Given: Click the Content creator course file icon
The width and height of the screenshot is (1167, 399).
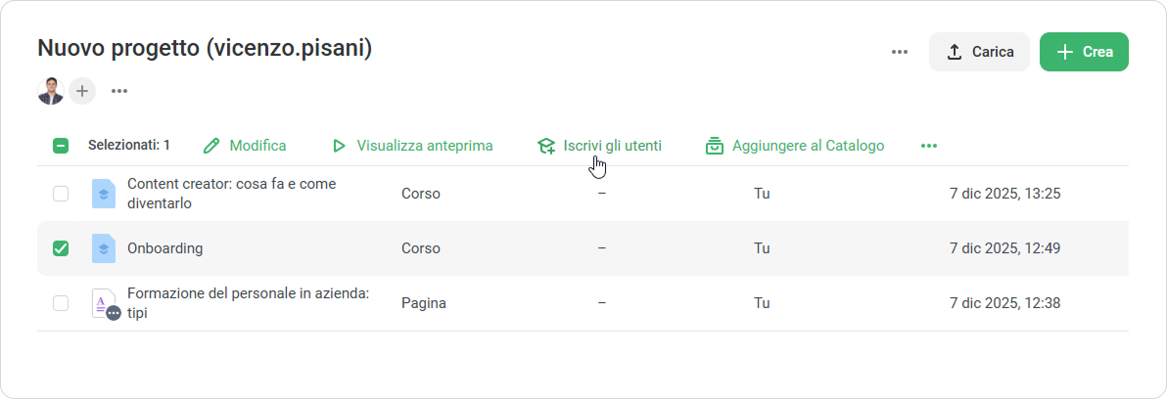Looking at the screenshot, I should pos(104,194).
